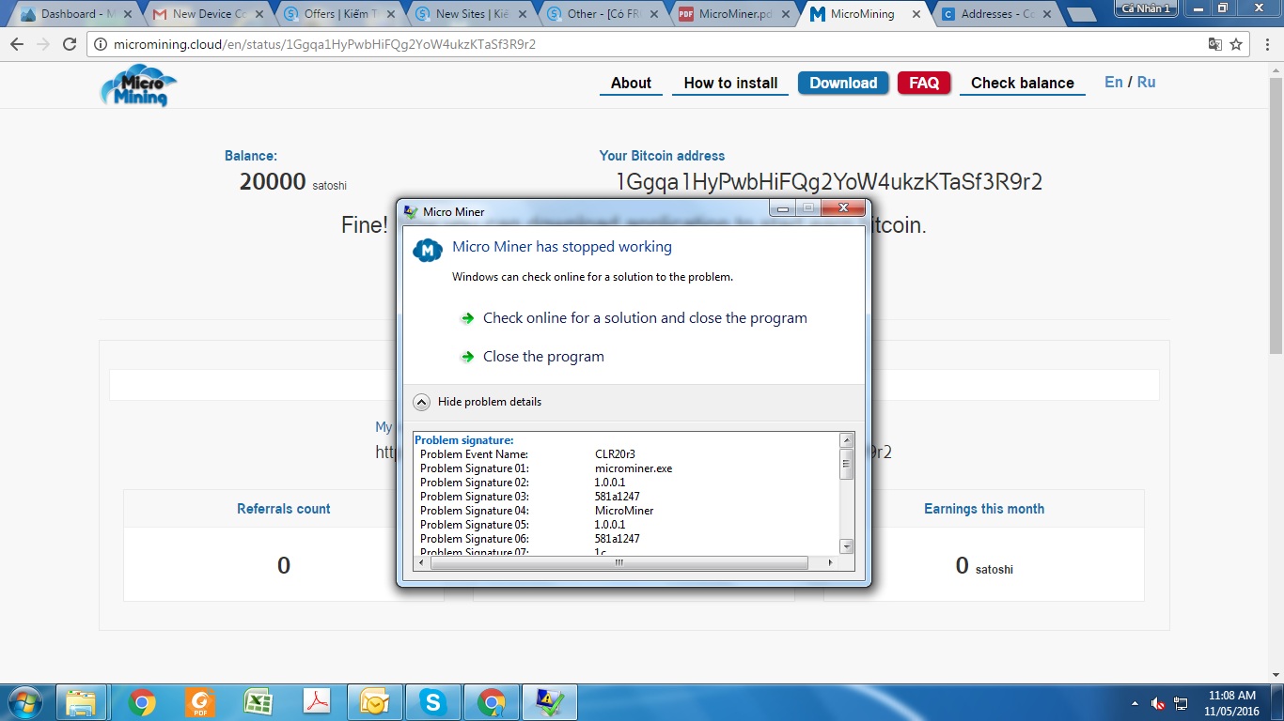The image size is (1284, 721).
Task: Open the Google Translate icon in the address bar
Action: (x=1215, y=44)
